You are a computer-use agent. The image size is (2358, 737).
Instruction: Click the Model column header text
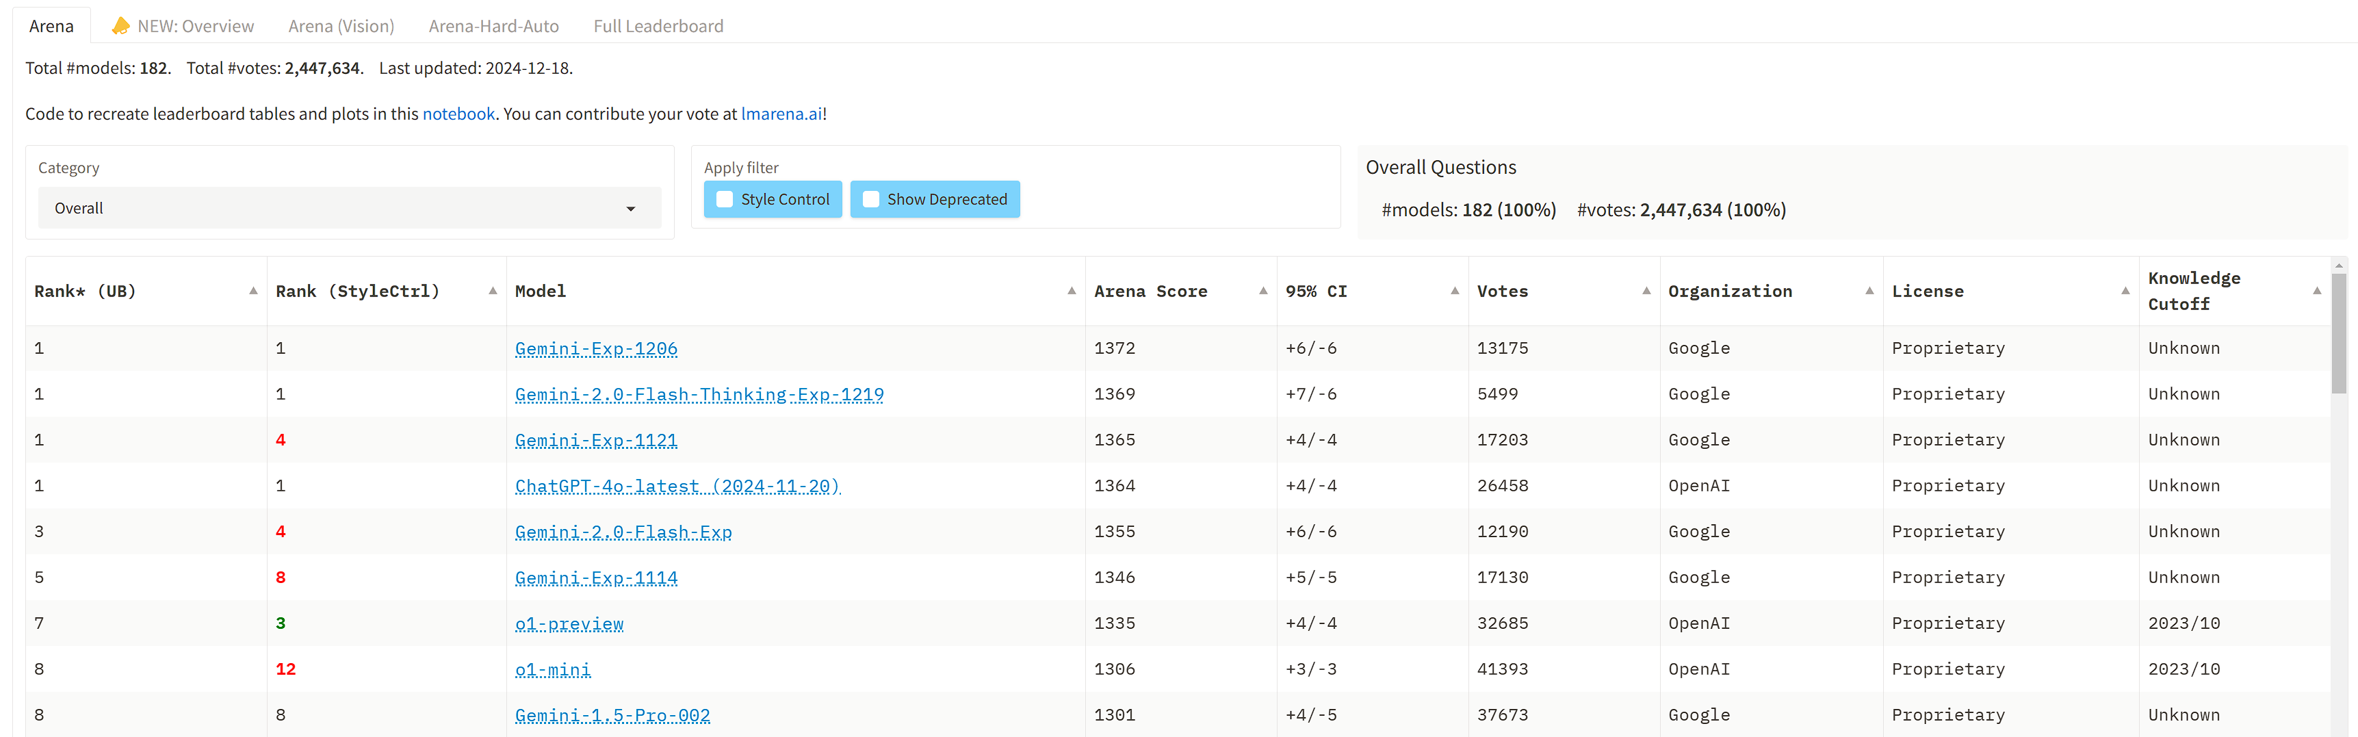point(540,291)
